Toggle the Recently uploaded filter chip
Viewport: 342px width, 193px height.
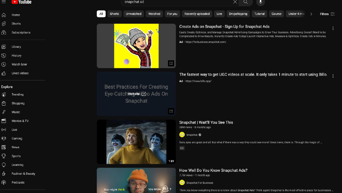click(x=197, y=14)
